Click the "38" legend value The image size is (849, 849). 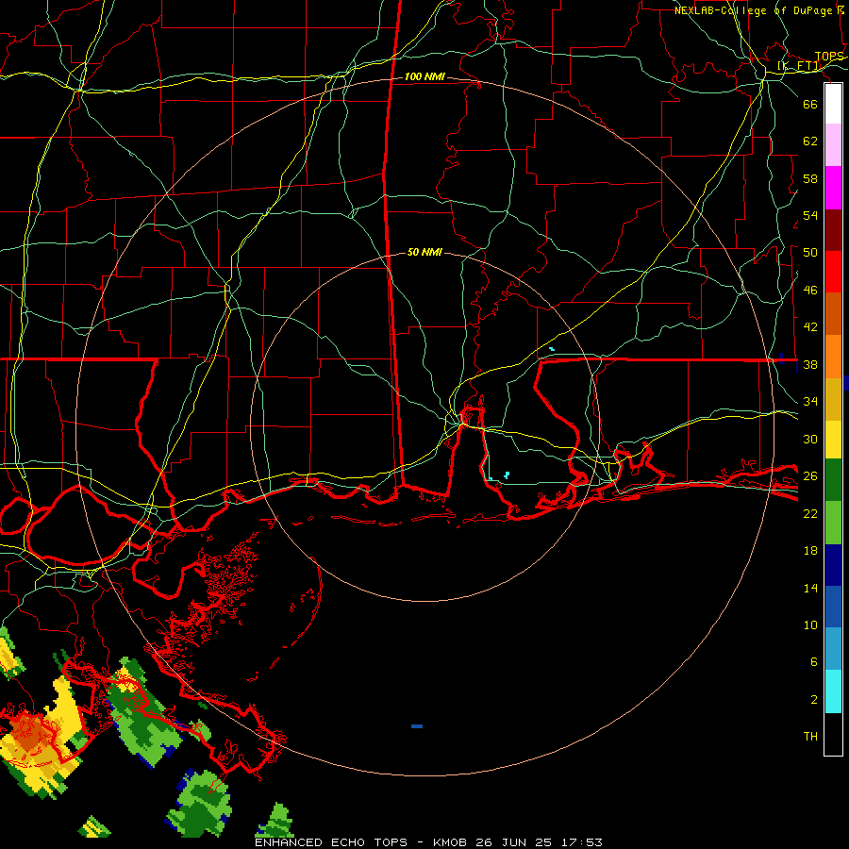810,364
